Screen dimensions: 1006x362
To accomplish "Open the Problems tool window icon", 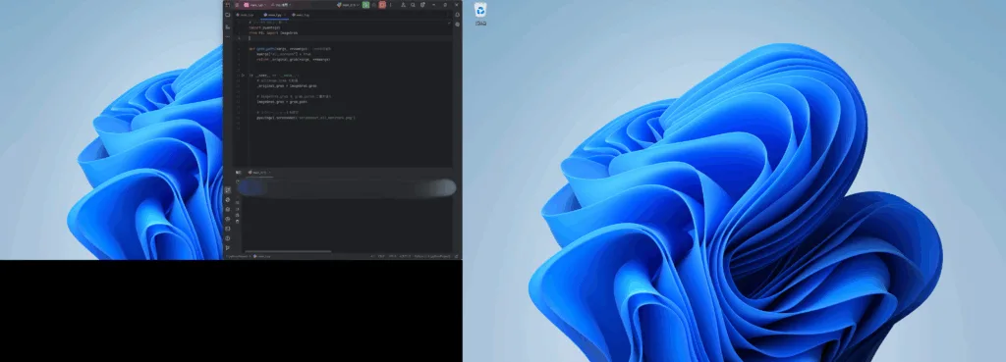I will (228, 238).
